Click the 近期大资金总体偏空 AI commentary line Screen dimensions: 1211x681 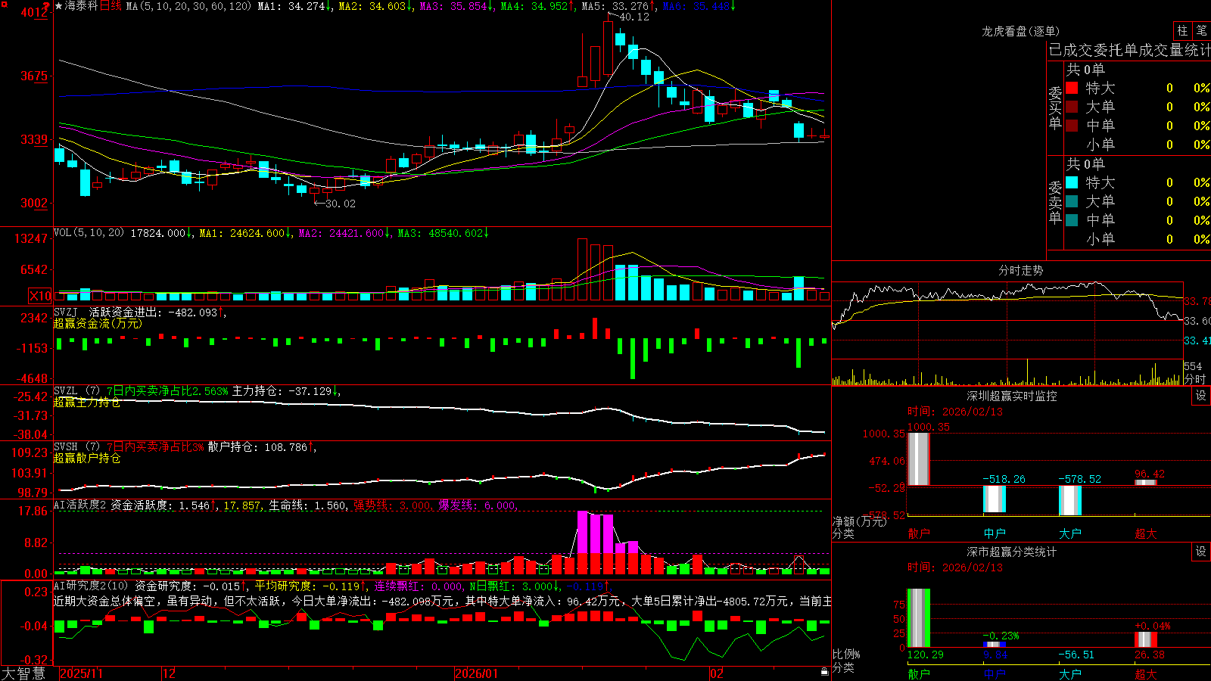coord(443,601)
